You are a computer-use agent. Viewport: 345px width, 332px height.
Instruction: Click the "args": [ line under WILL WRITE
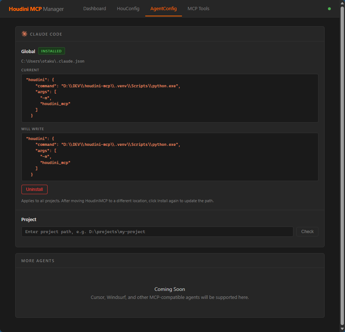[x=46, y=151]
